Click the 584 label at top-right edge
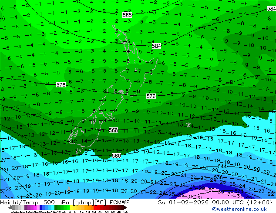This screenshot has width=276, height=213. [271, 9]
